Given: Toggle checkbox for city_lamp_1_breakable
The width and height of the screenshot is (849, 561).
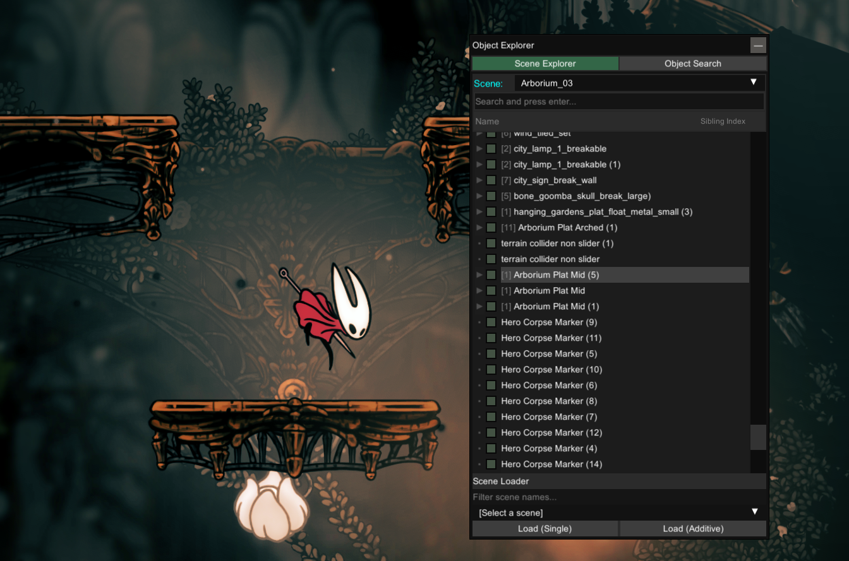Looking at the screenshot, I should pos(491,149).
